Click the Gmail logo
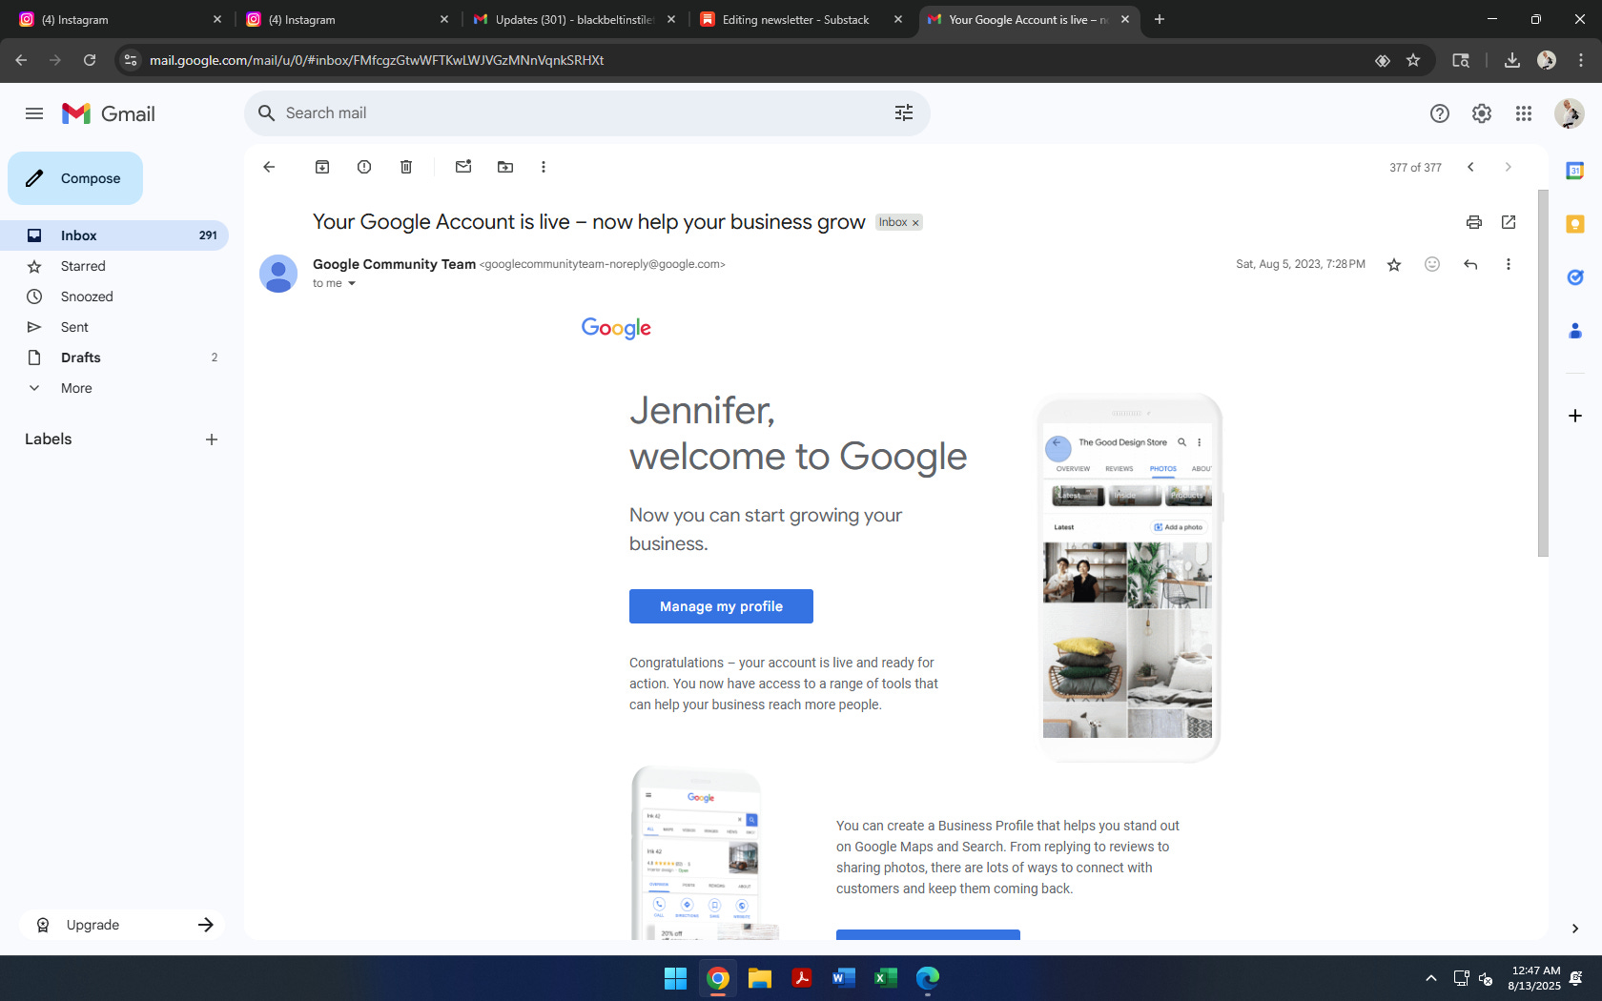Image resolution: width=1602 pixels, height=1001 pixels. click(x=108, y=113)
